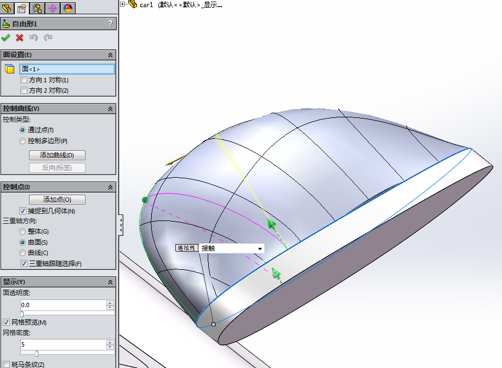Collapse the 控制点 section
502x368 pixels.
(x=110, y=187)
